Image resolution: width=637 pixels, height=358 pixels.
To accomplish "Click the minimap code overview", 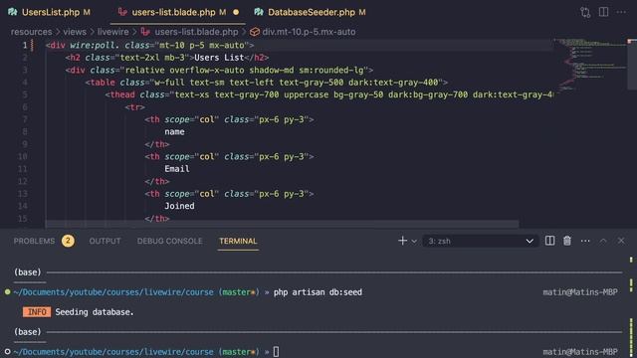I will click(x=589, y=65).
